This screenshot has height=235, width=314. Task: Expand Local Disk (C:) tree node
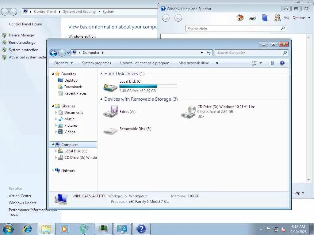(56, 151)
